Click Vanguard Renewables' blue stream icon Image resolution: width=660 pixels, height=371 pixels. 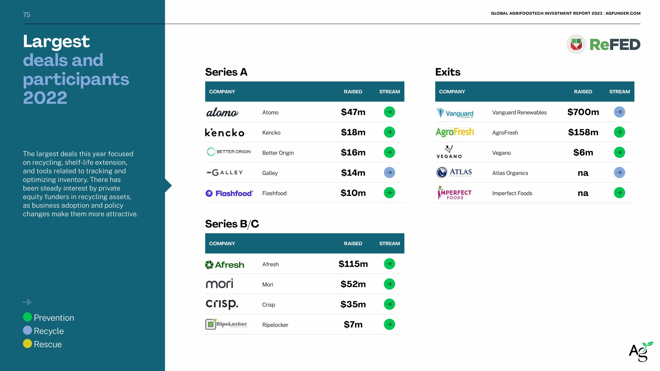[619, 112]
